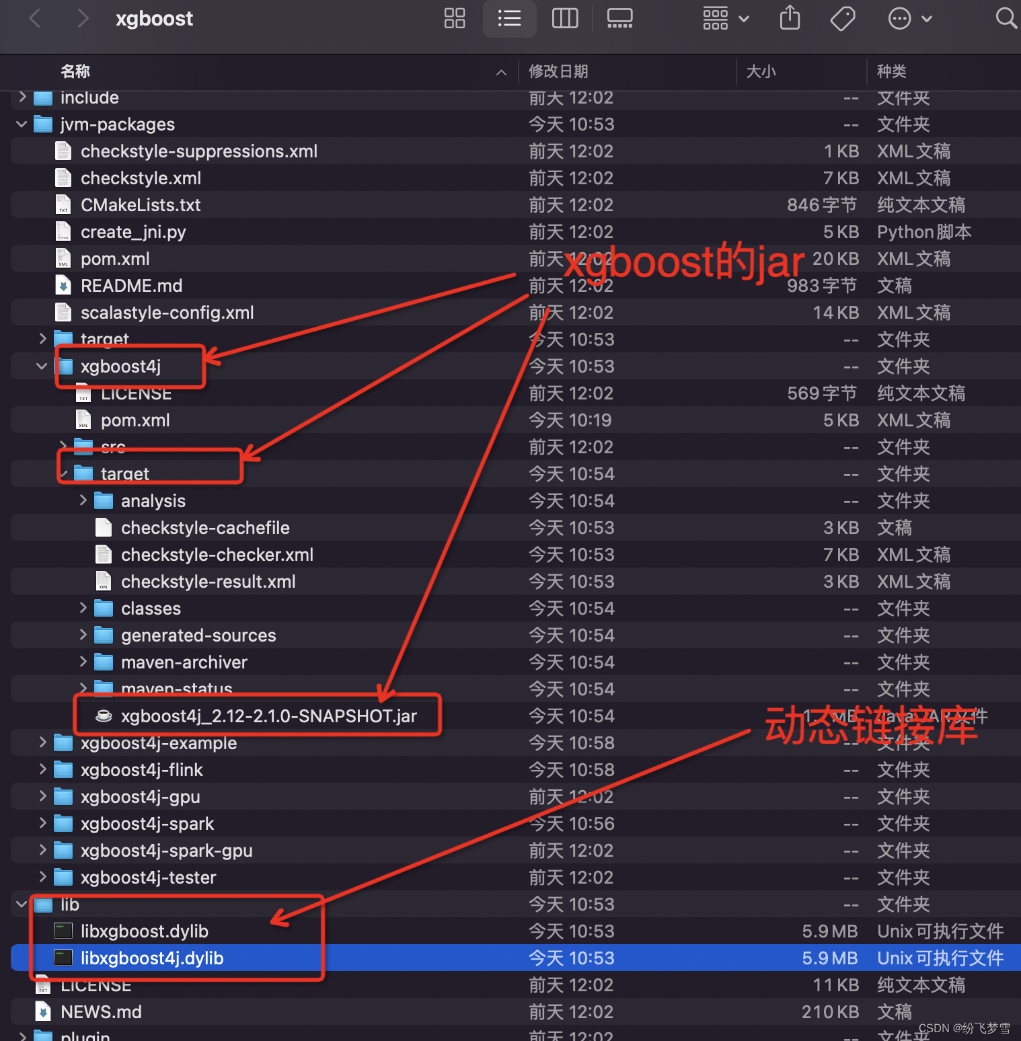The height and width of the screenshot is (1041, 1021).
Task: Select the jvm-packages folder icon
Action: 43,124
